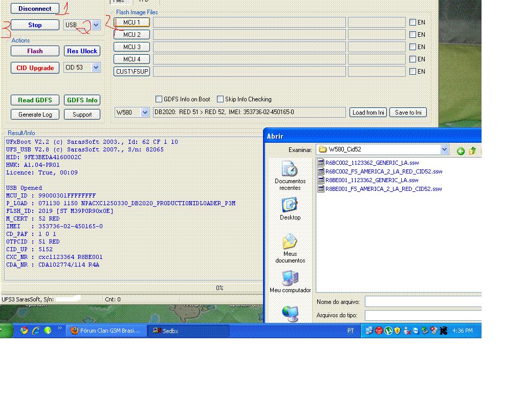This screenshot has height=393, width=524.
Task: Click 'Cnt: 0' in status bar
Action: 113,299
